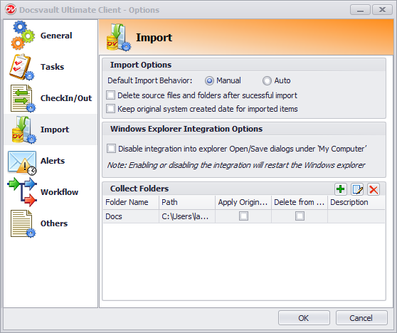The image size is (397, 333).
Task: Minimize the Options window
Action: coord(360,10)
